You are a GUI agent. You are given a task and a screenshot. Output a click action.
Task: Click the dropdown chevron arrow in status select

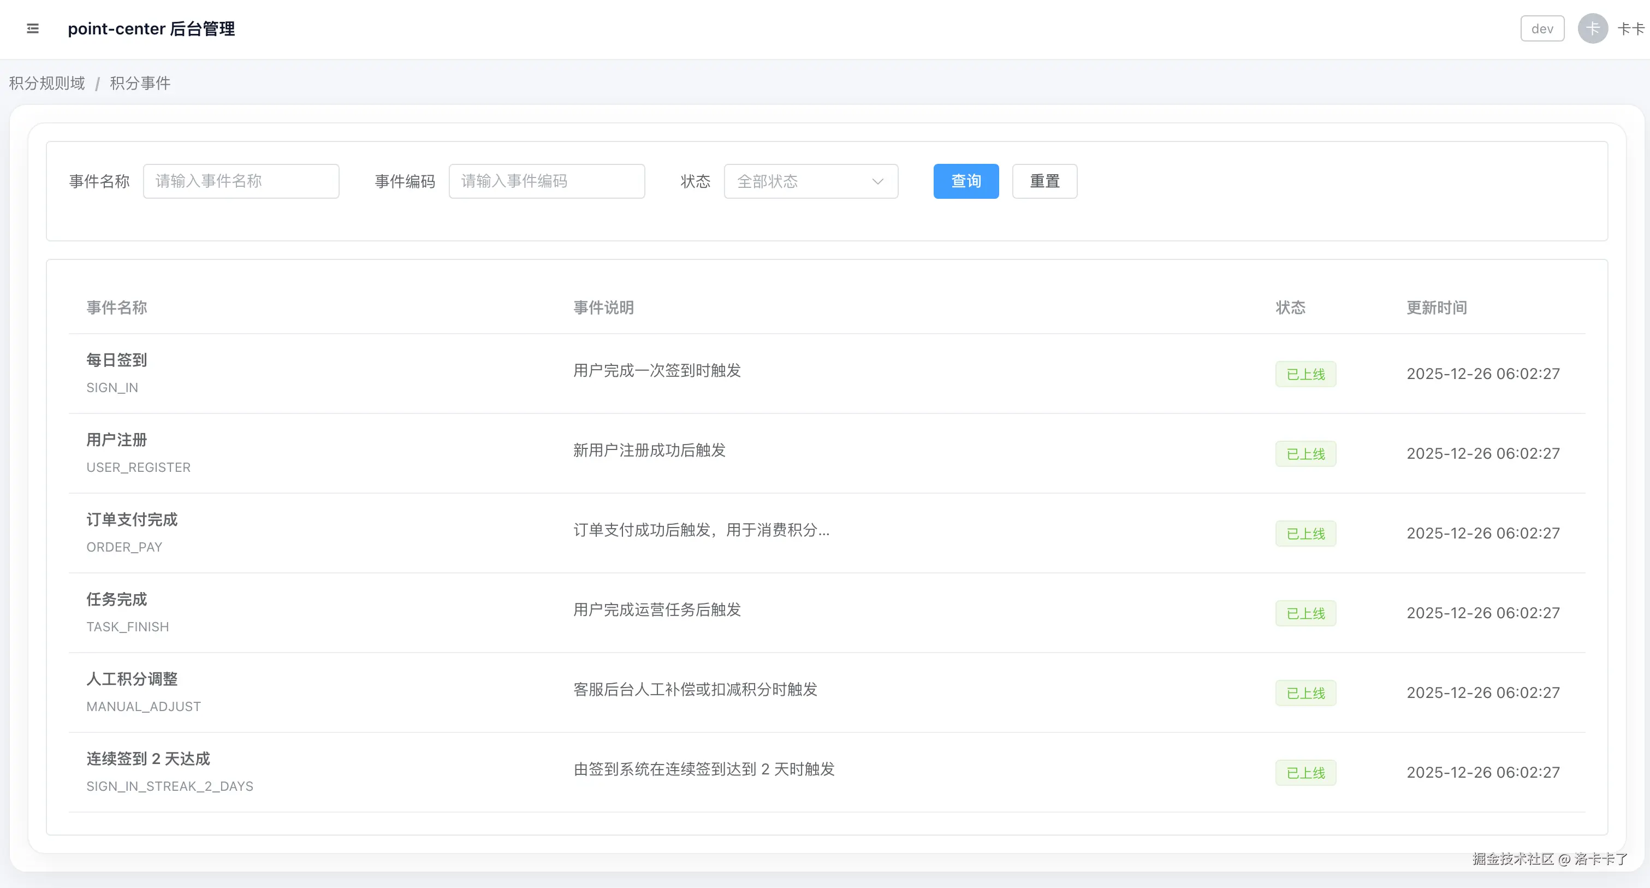pyautogui.click(x=877, y=181)
